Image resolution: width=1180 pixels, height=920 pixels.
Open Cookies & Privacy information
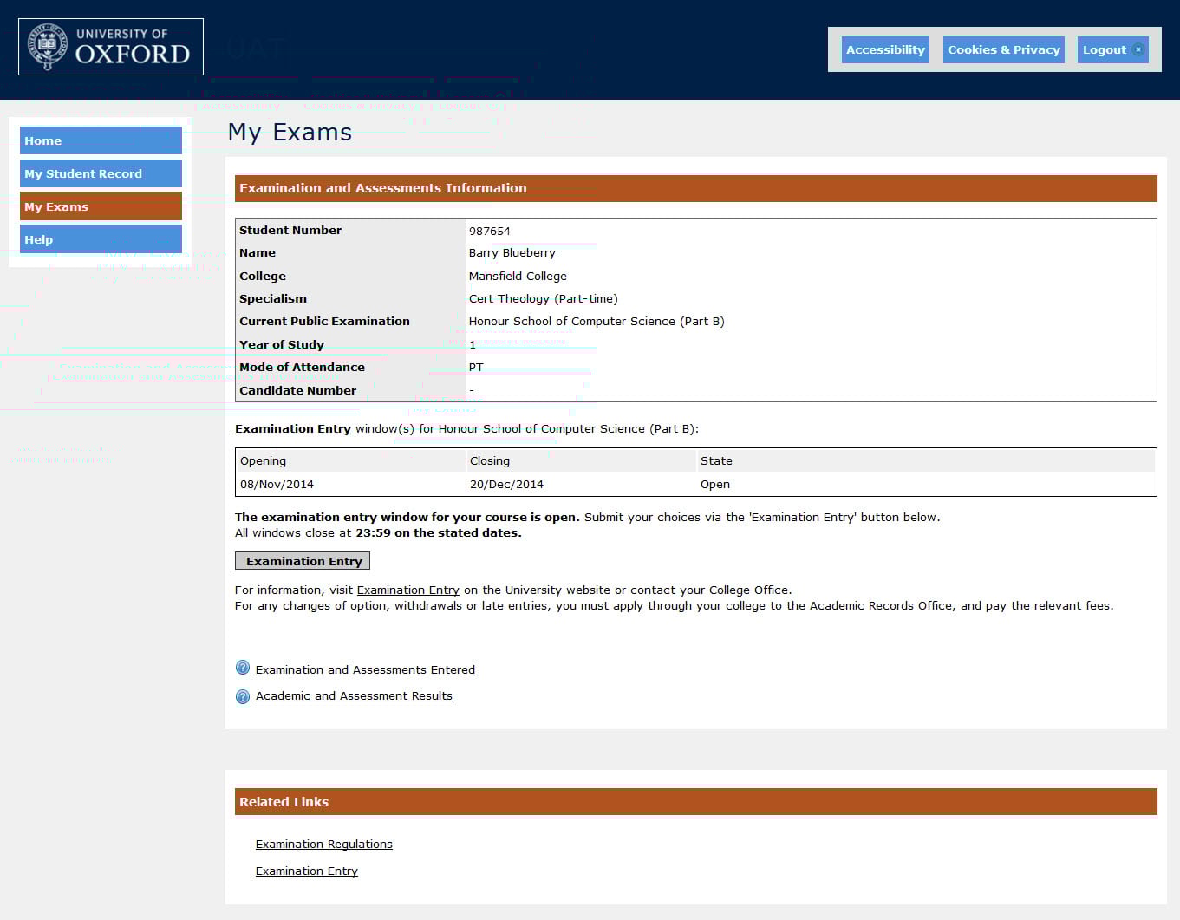pos(1003,49)
